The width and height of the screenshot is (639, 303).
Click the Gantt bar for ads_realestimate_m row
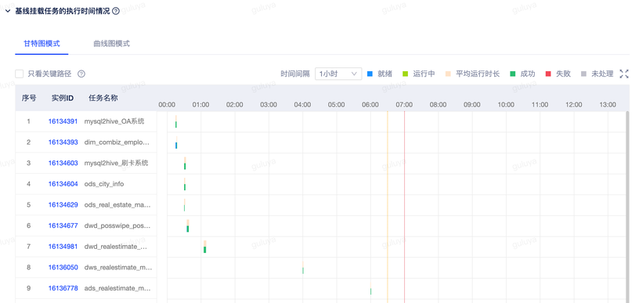point(371,291)
